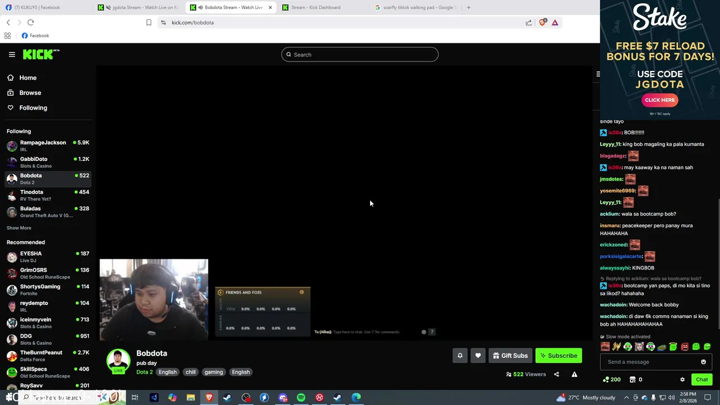This screenshot has height=405, width=720.
Task: Open File Explorer from the taskbar
Action: point(191,398)
